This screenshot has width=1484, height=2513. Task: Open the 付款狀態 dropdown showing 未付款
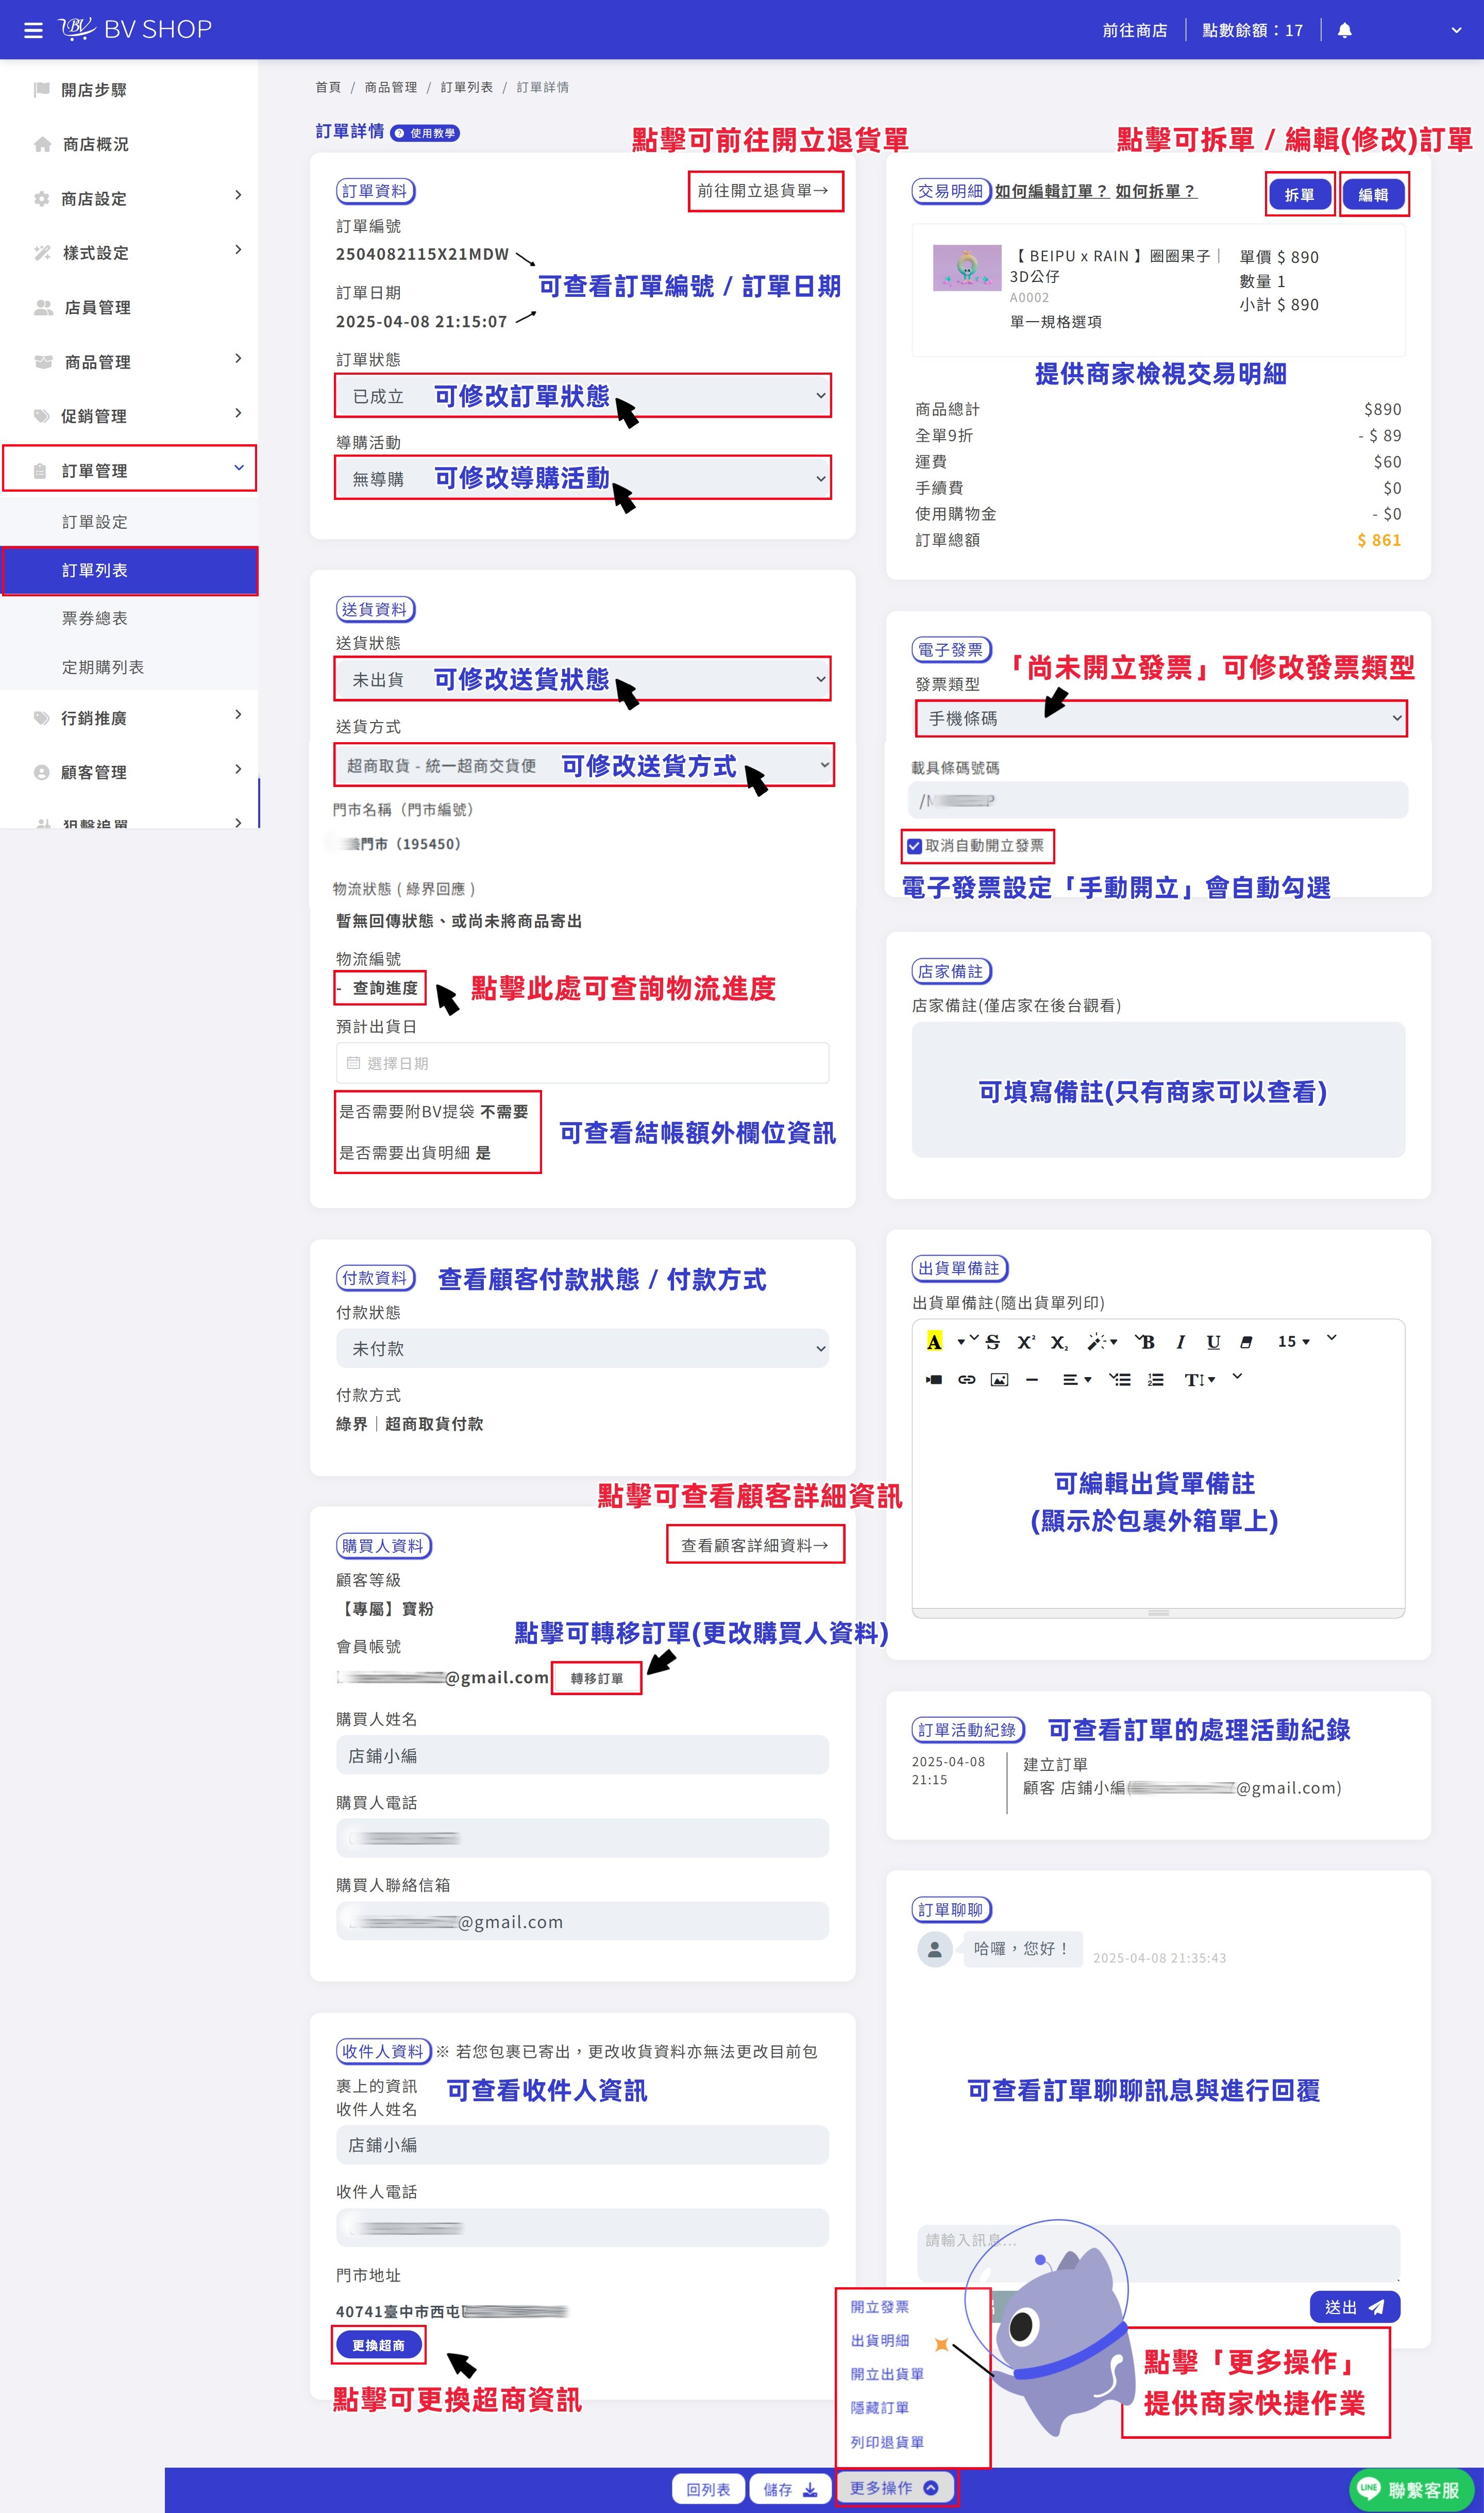tap(583, 1348)
